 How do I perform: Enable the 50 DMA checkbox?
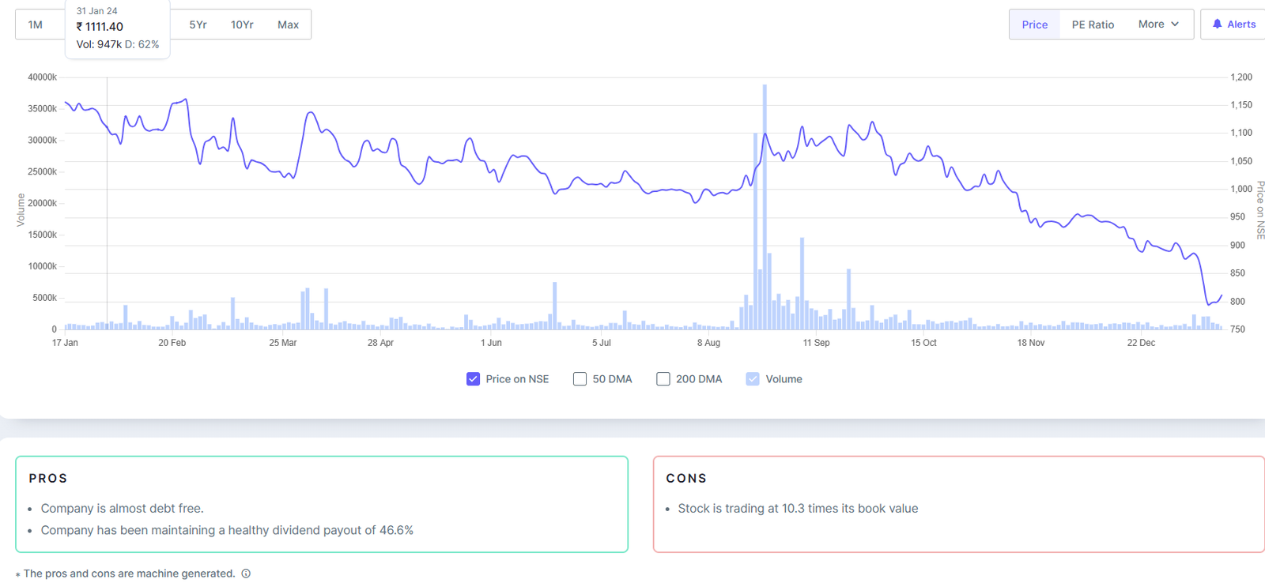click(x=580, y=379)
